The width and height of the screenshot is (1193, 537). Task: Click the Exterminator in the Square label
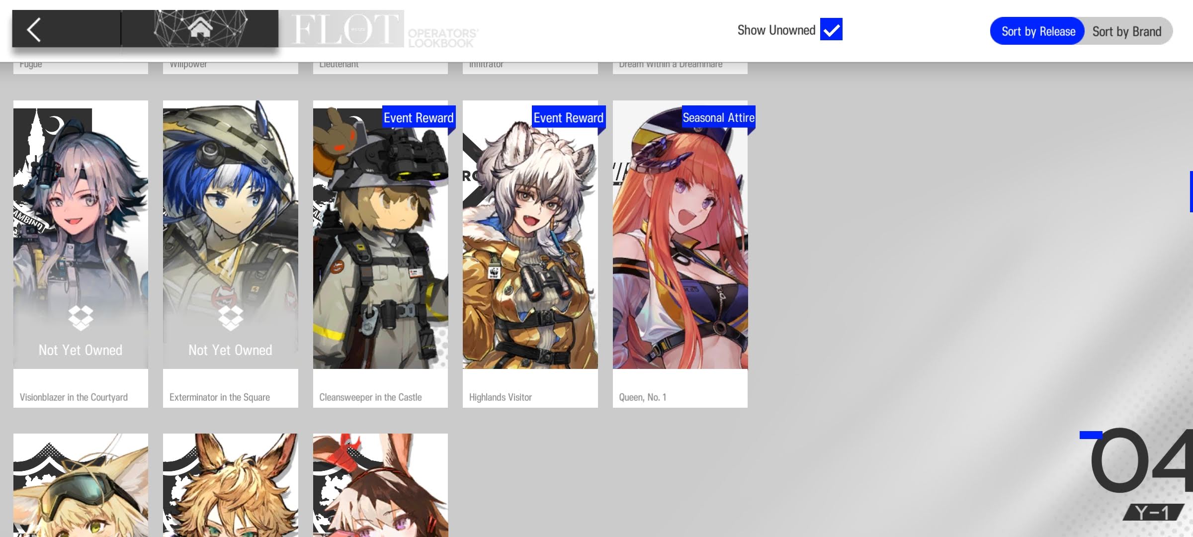tap(220, 397)
